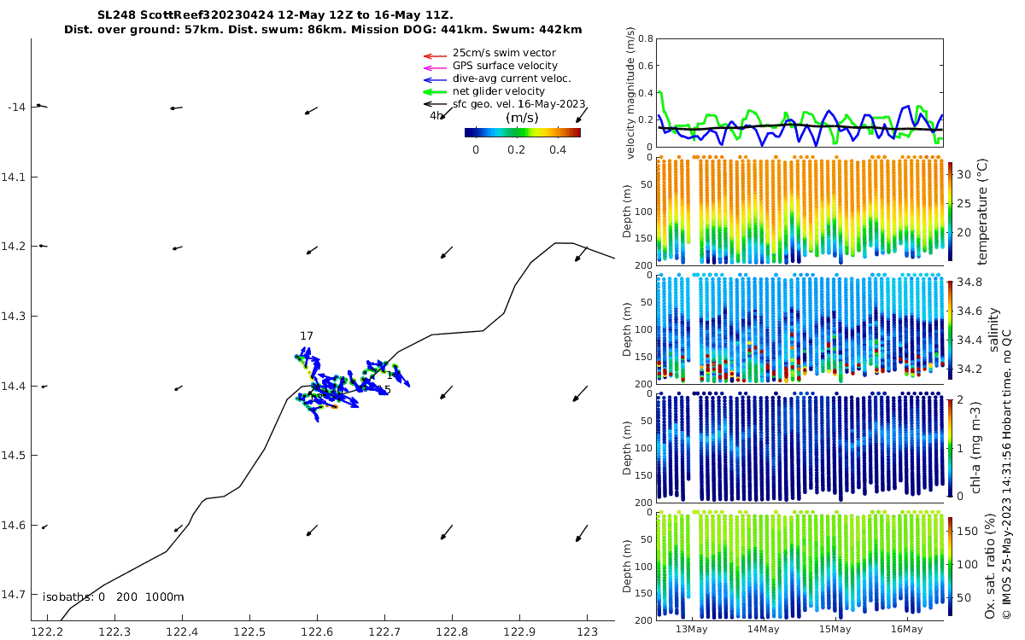Image resolution: width=1025 pixels, height=640 pixels.
Task: Click the magenta GPS surface velocity arrow
Action: pyautogui.click(x=435, y=67)
